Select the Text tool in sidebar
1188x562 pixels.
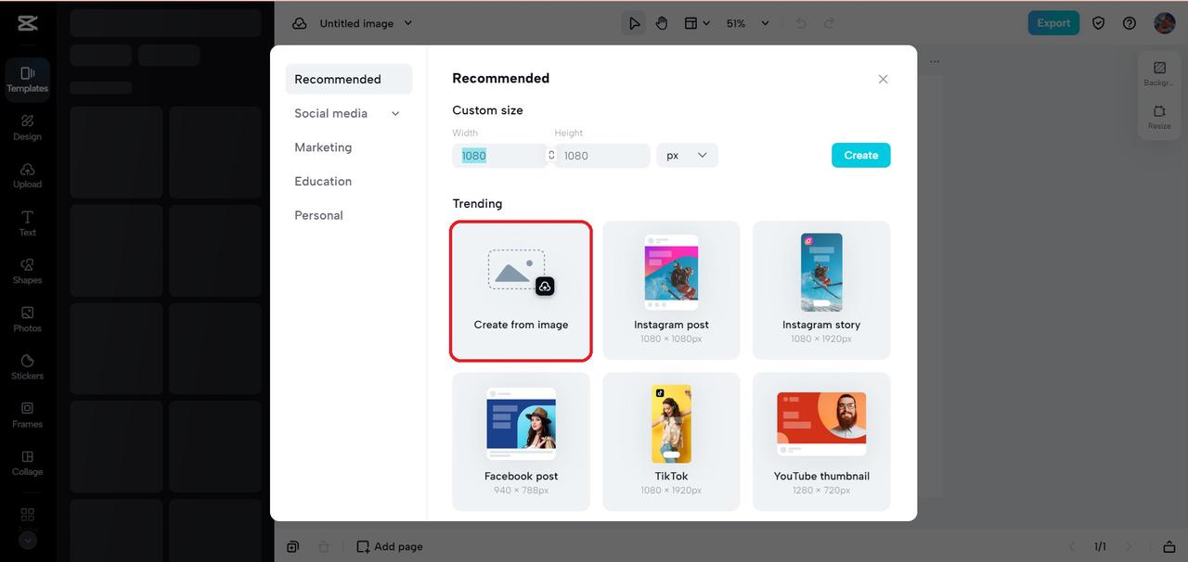point(27,223)
